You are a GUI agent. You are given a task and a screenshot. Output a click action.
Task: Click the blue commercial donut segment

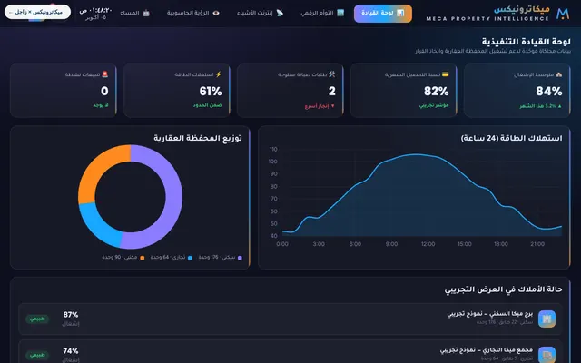click(97, 226)
